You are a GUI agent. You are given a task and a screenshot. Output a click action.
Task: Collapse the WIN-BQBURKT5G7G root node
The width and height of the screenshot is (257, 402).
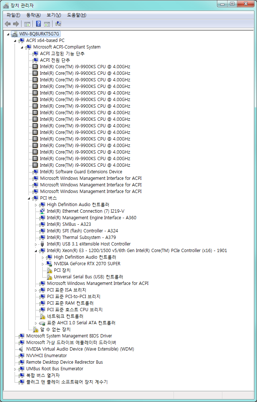pyautogui.click(x=8, y=34)
